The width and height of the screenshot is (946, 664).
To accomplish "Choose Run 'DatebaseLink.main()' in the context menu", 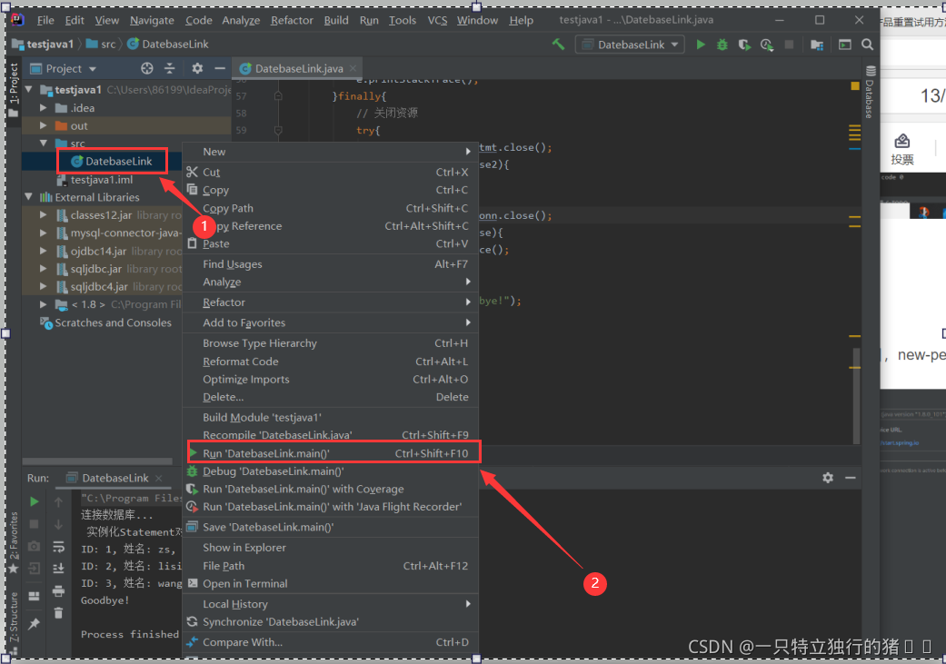I will point(331,453).
